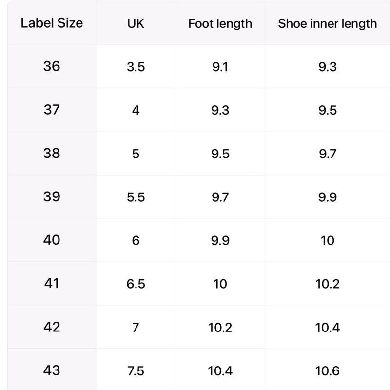
Task: Select the Foot length column header
Action: 220,23
